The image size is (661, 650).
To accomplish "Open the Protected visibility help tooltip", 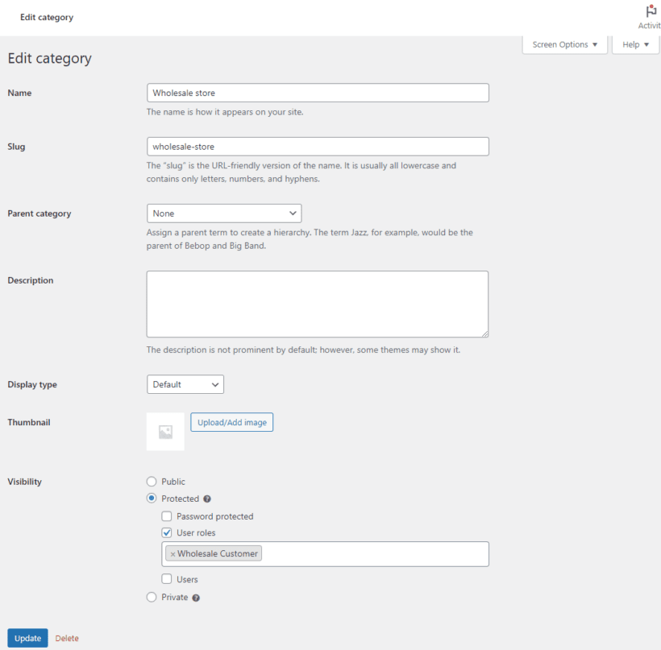I will [207, 499].
